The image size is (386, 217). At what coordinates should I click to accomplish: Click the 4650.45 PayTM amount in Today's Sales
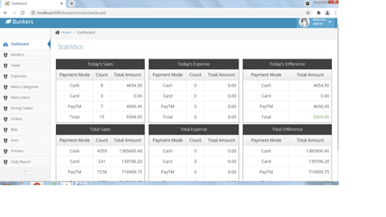click(134, 107)
